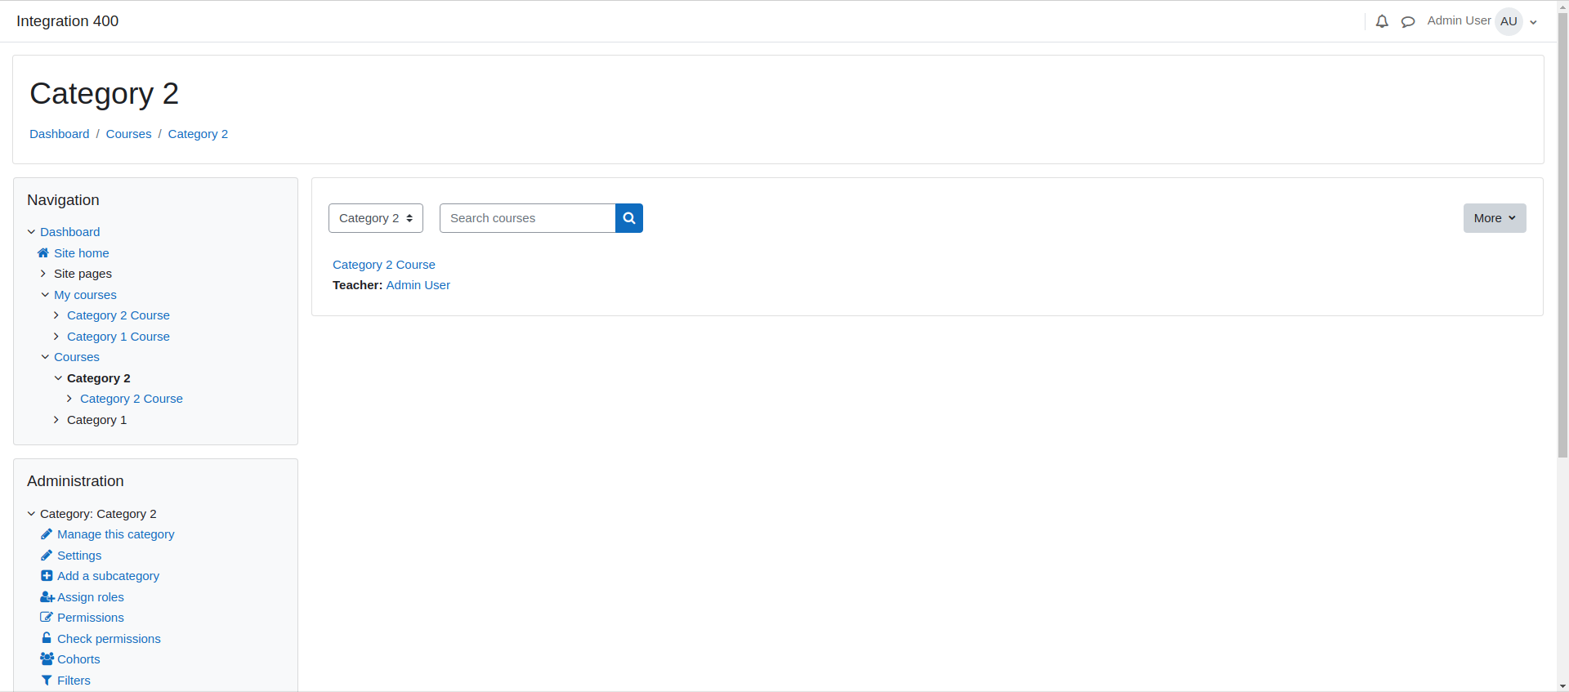1569x692 pixels.
Task: Click the Manage this category pencil icon
Action: point(47,534)
